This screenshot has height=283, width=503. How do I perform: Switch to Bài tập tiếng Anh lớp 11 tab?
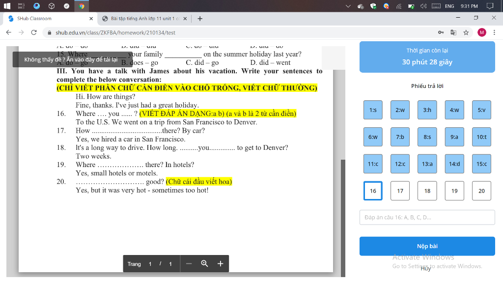(x=144, y=19)
